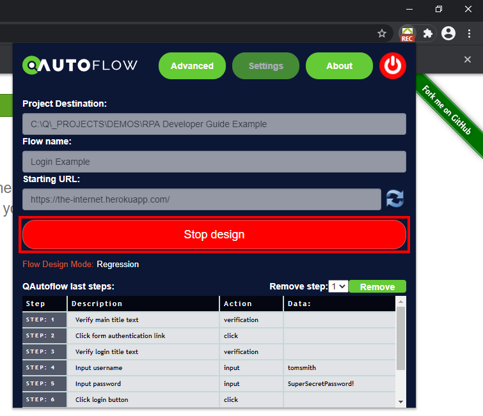Refresh the starting URL with the arrows icon
The image size is (483, 416).
click(395, 199)
